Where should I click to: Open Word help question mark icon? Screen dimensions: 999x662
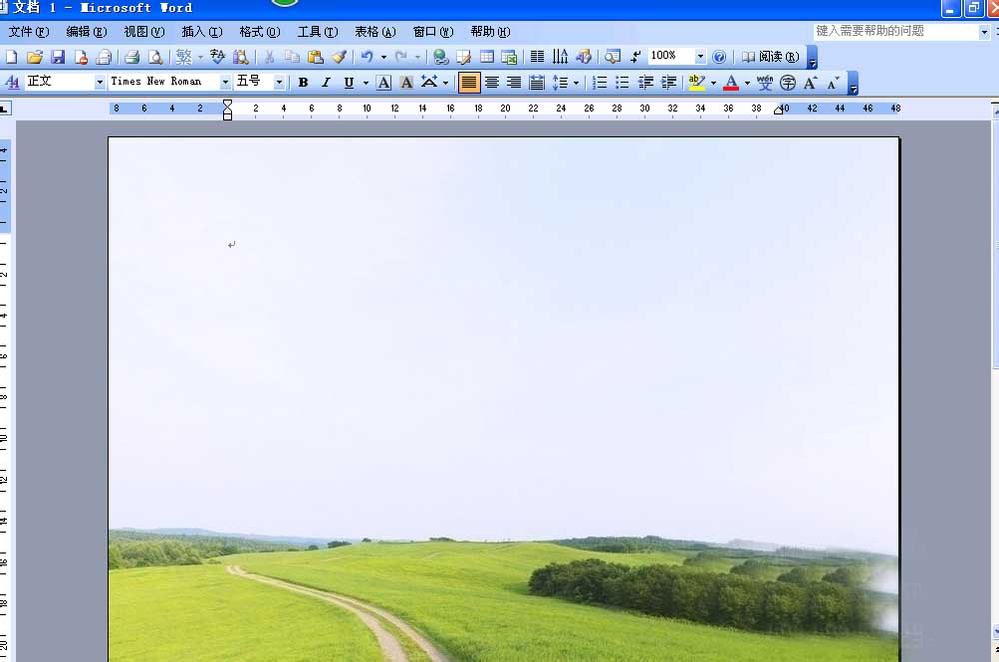coord(719,57)
